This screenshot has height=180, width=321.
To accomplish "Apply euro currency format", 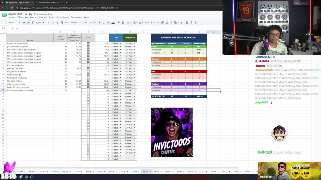I will pos(49,22).
